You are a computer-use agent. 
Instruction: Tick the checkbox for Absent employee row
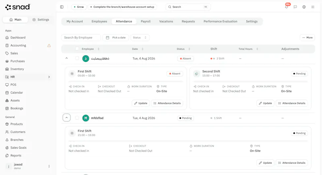pyautogui.click(x=77, y=58)
